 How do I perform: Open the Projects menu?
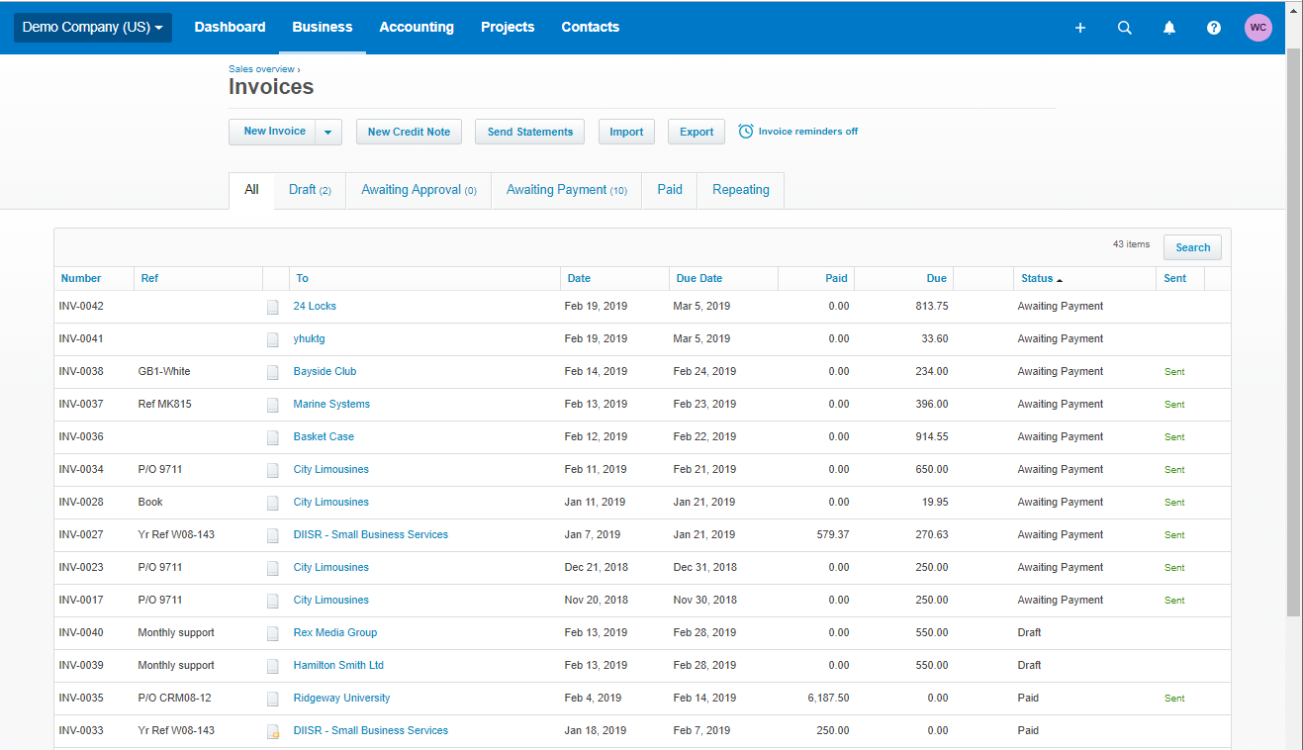point(508,27)
